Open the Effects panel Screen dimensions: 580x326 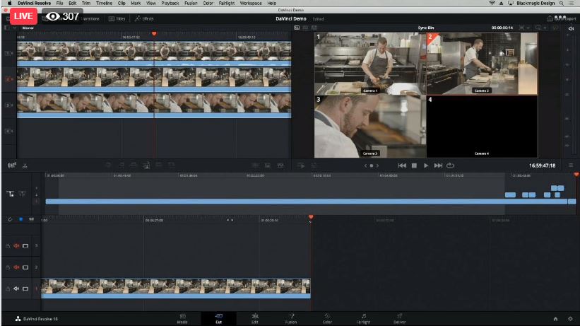pos(144,18)
